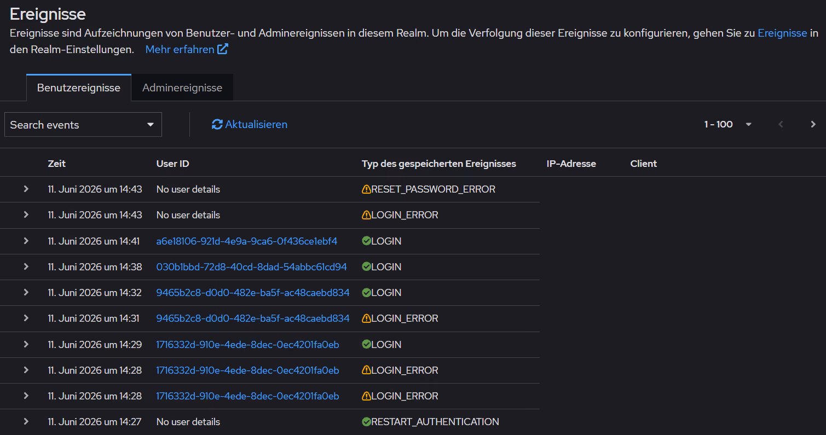Screen dimensions: 826x435
Task: Open user 030b1bbd-72d8-40cd-8dad-54abbc61cd94
Action: [252, 267]
